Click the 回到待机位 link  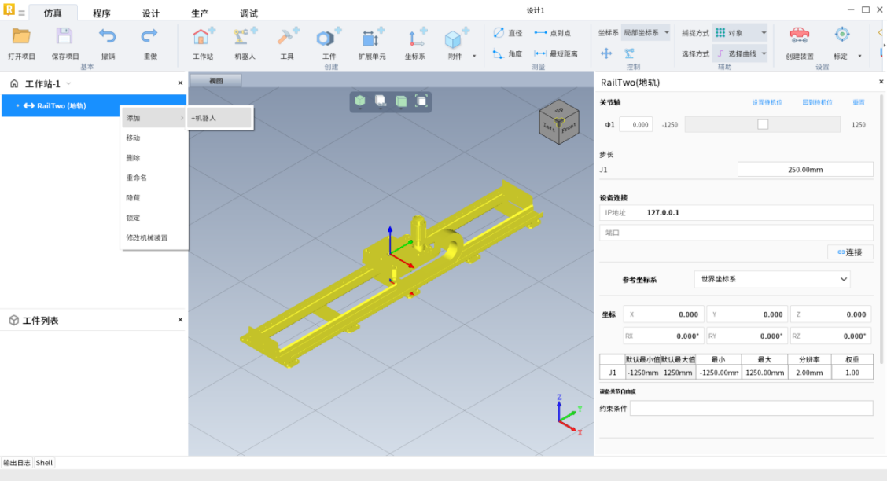(817, 103)
